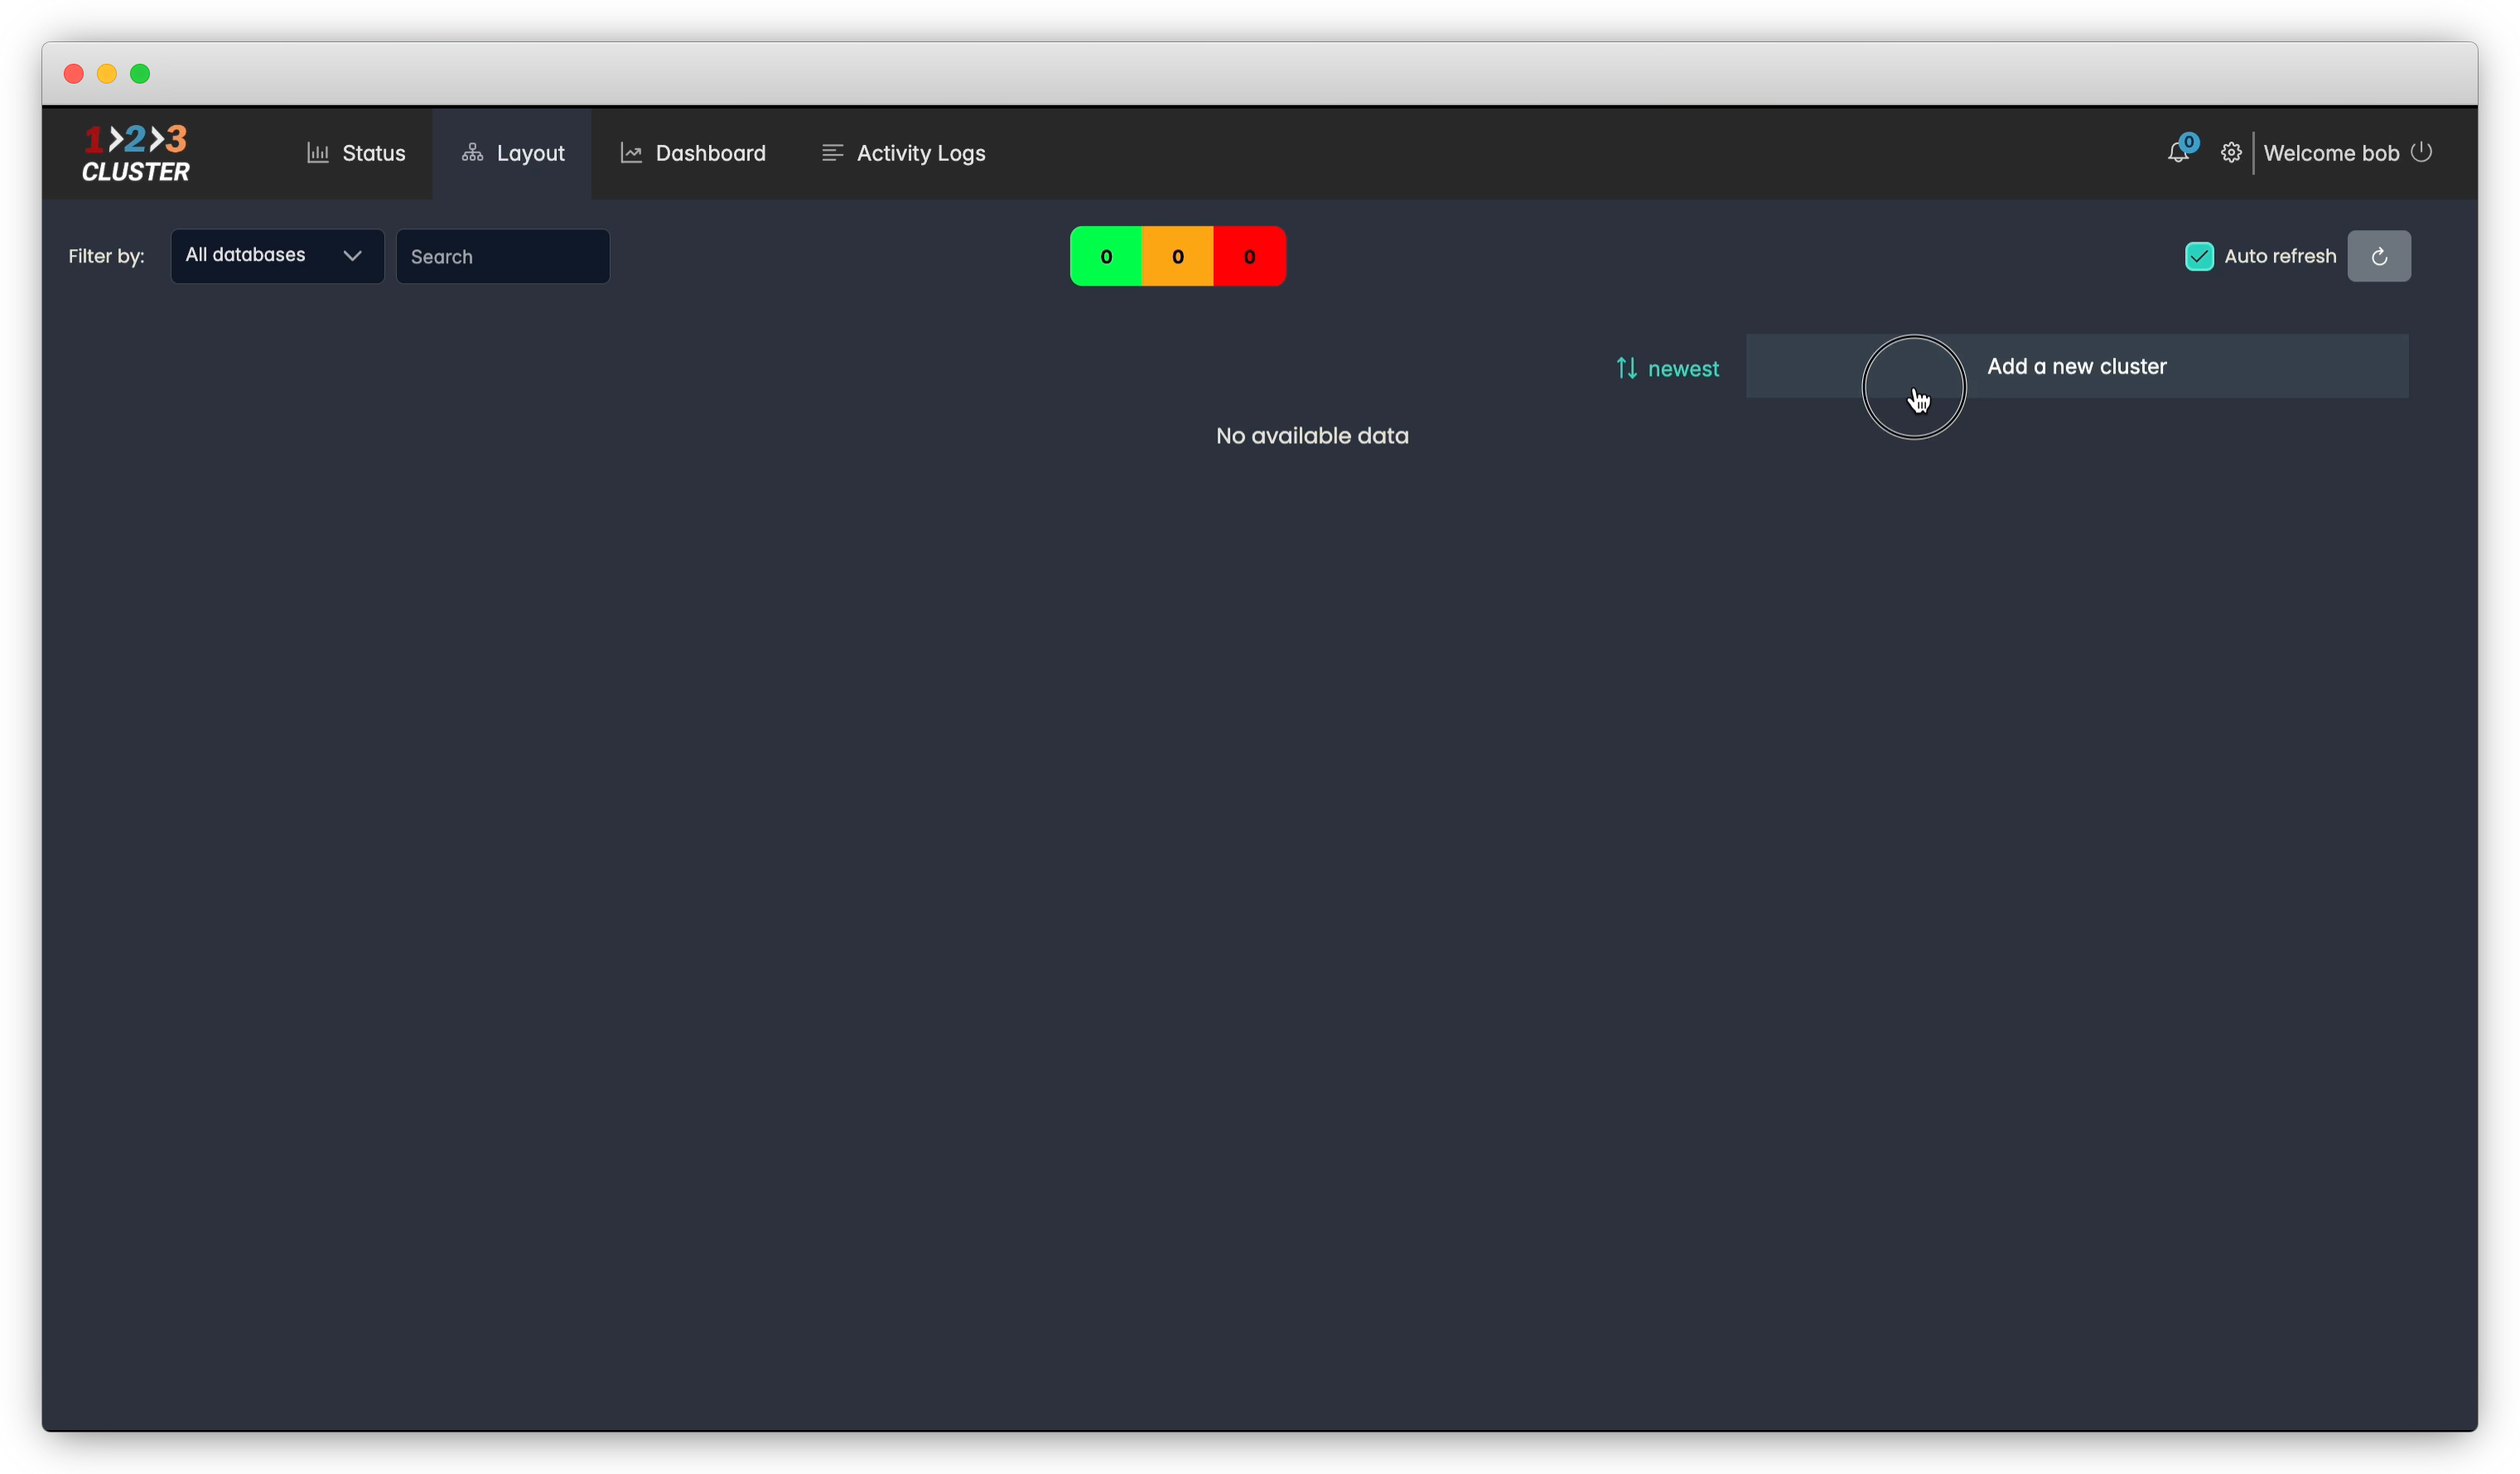This screenshot has width=2520, height=1474.
Task: Click Add a new cluster button
Action: 2077,367
